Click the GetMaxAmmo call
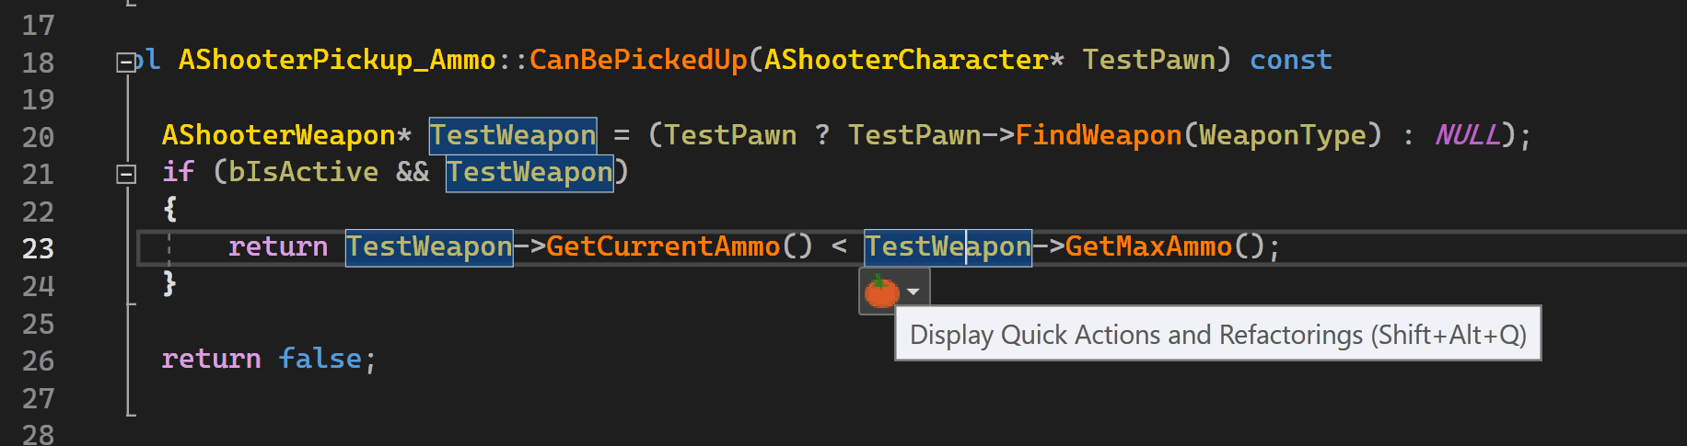 pyautogui.click(x=1148, y=247)
